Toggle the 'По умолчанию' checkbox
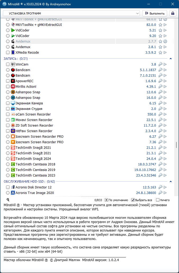This screenshot has height=273, width=179. coord(106,200)
